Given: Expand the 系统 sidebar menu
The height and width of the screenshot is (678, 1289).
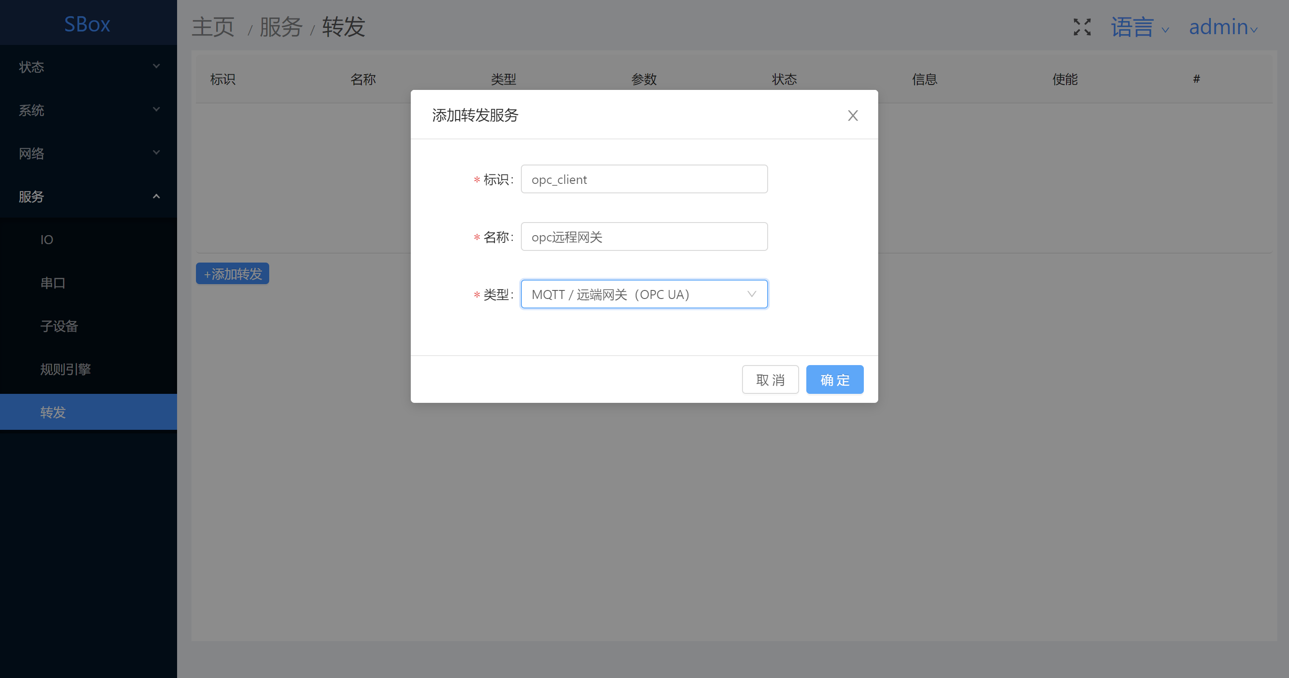Looking at the screenshot, I should click(88, 110).
